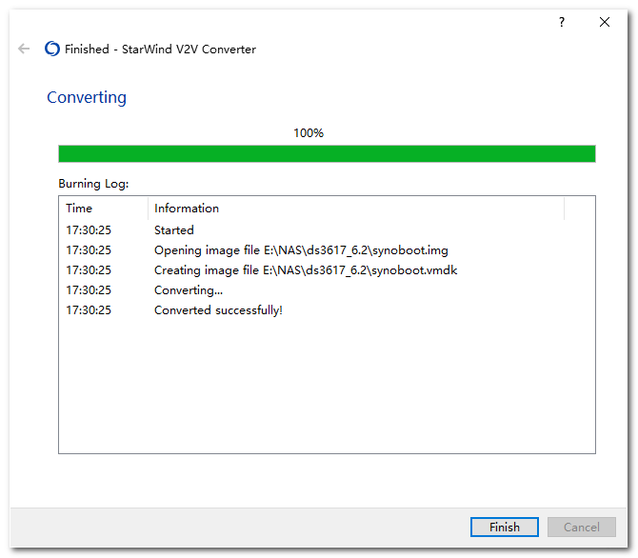
Task: Click the 17:30:25 time beside 'Converted successfully!'
Action: (89, 310)
